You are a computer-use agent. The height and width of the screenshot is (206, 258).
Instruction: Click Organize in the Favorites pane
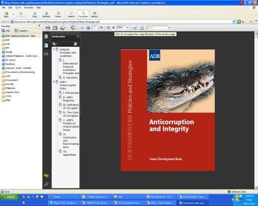[x=22, y=31]
